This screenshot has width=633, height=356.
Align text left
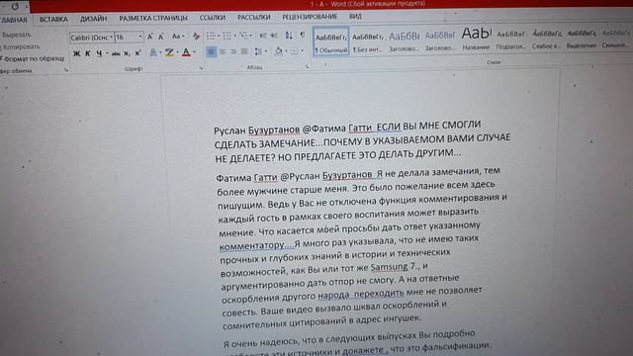click(211, 51)
